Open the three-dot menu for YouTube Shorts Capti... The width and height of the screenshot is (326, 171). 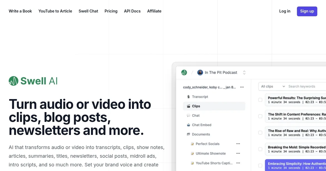[238, 163]
